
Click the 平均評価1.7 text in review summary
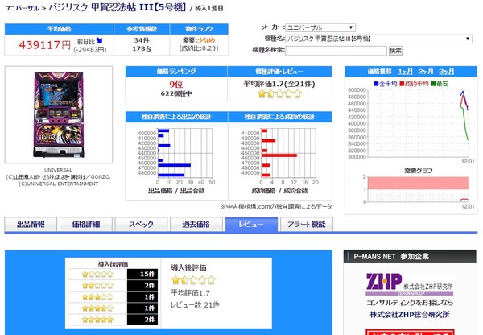point(190,293)
